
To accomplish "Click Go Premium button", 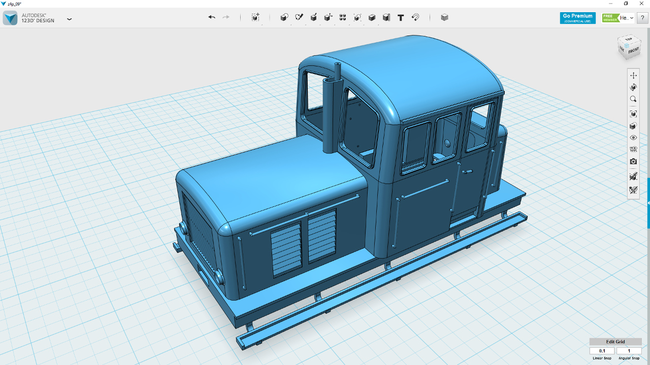I will (x=578, y=18).
